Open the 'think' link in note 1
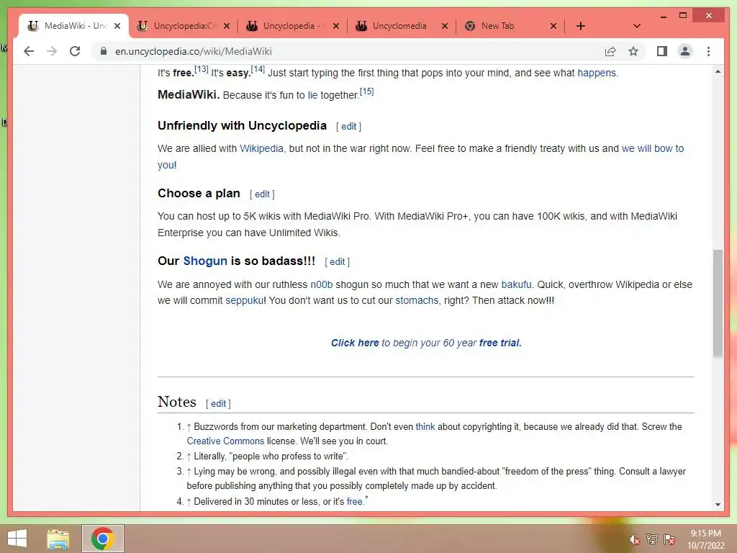The image size is (737, 553). pos(425,426)
